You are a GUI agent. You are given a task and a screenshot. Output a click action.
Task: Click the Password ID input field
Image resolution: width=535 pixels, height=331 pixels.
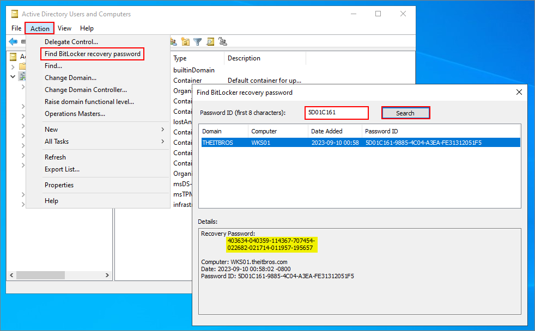click(337, 113)
